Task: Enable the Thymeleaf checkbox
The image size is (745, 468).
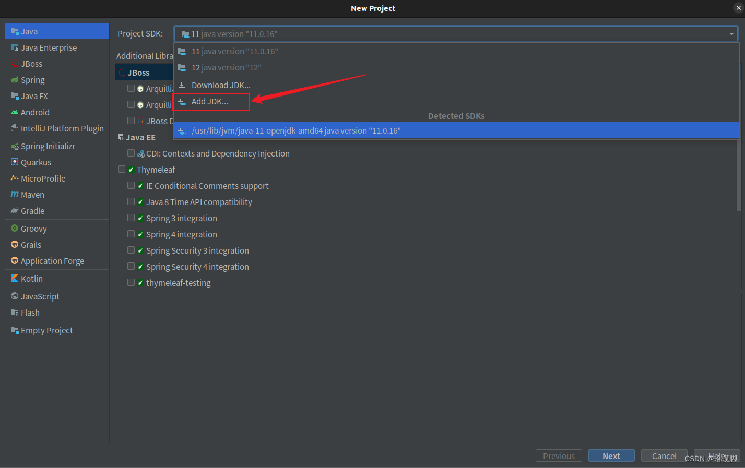Action: coord(122,169)
